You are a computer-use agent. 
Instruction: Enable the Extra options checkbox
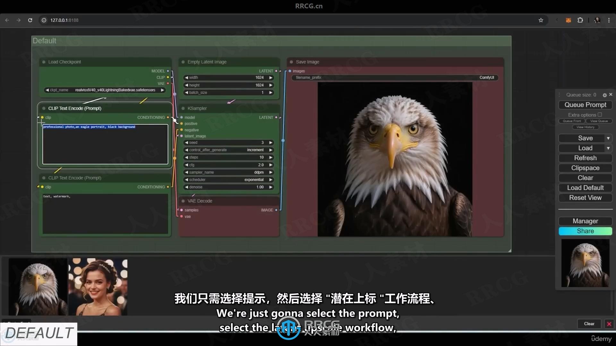[600, 115]
